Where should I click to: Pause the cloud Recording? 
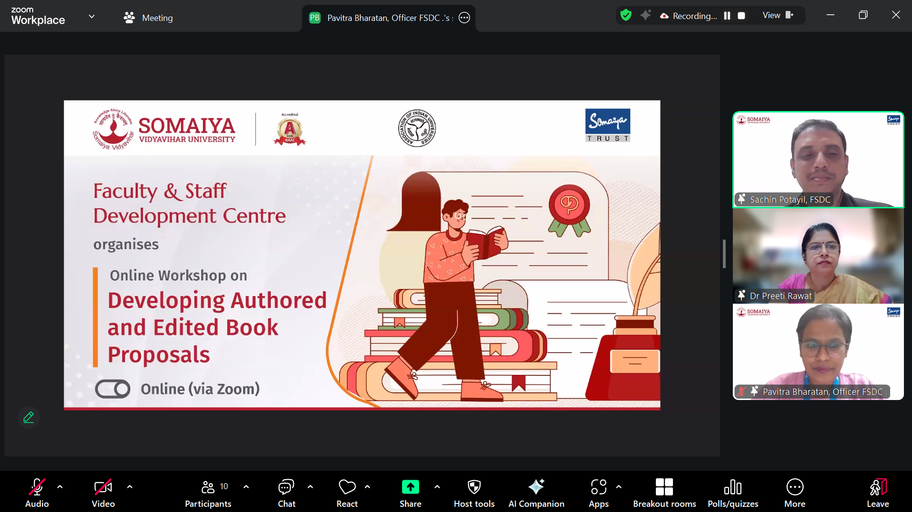tap(727, 15)
